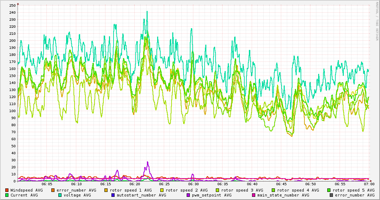Click the teal voltage AVG legend swatch
The width and height of the screenshot is (380, 200).
(x=60, y=195)
